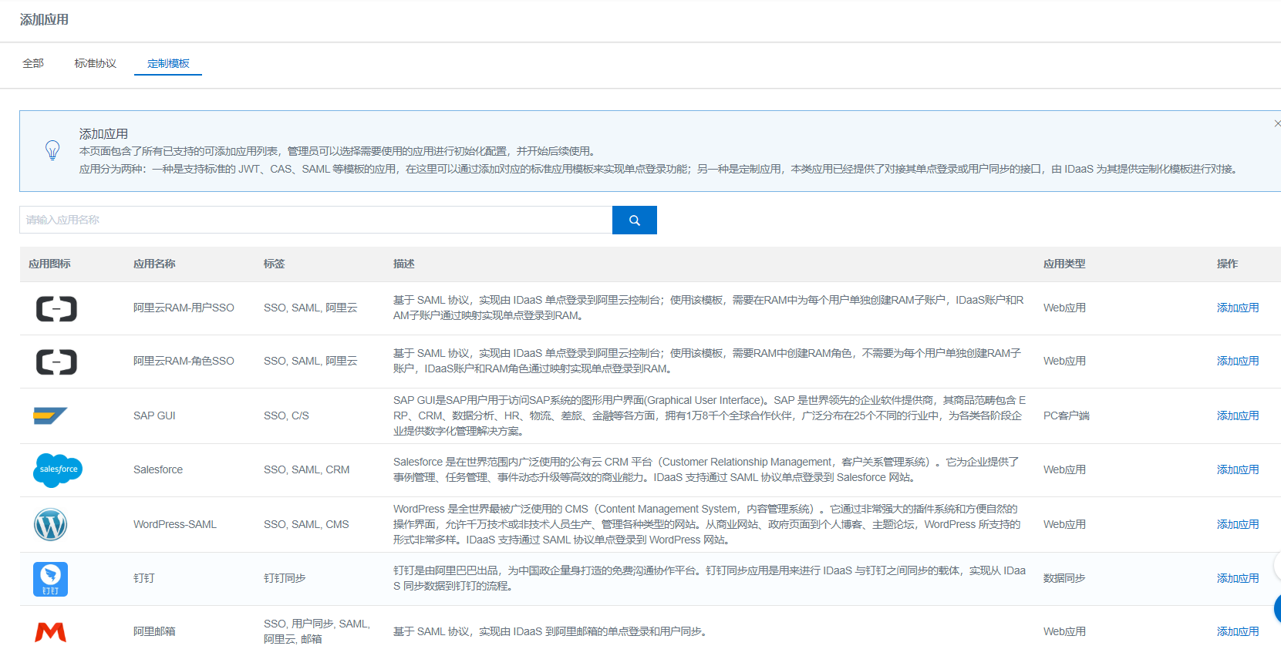Click the SSO, SAML, CMS tag cell
Viewport: 1281px width, 656px height.
[306, 524]
